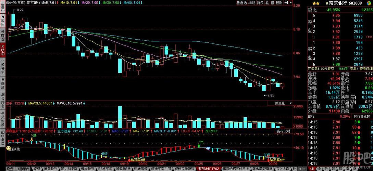Click the 8.27 high price label
The width and height of the screenshot is (373, 171).
[x=20, y=10]
